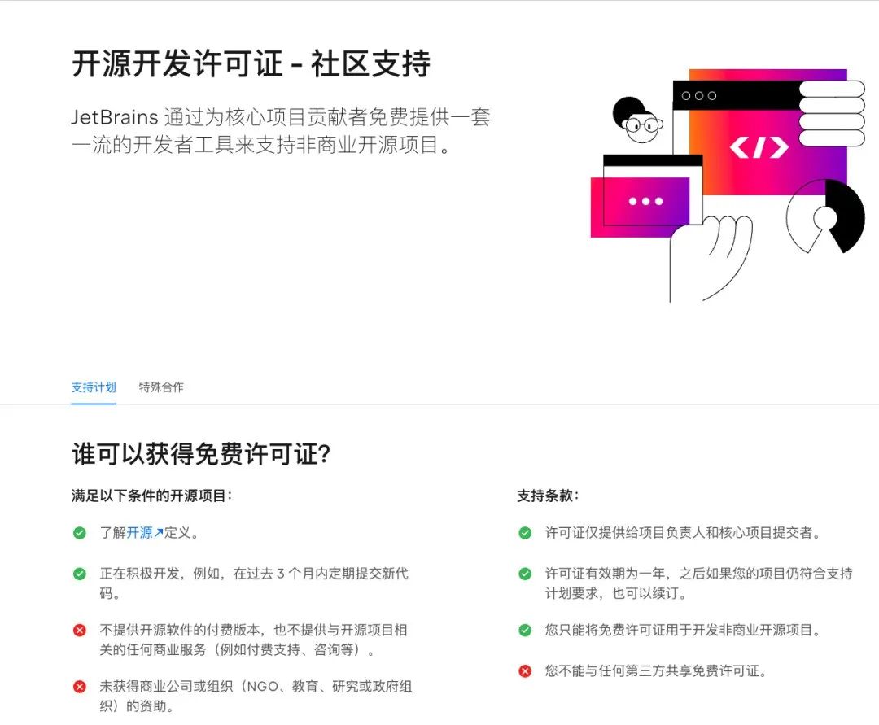Click green check icon beside 许可证有效期为一年
Viewport: 879px width, 725px height.
click(525, 574)
